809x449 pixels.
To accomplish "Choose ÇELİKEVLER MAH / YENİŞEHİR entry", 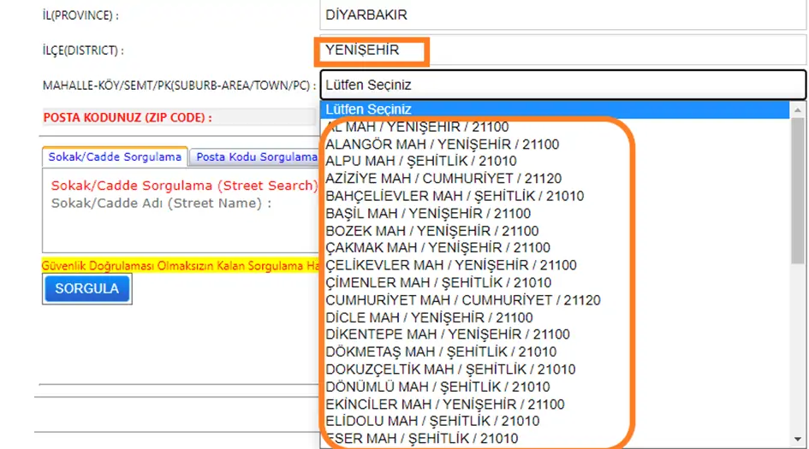I will point(451,265).
